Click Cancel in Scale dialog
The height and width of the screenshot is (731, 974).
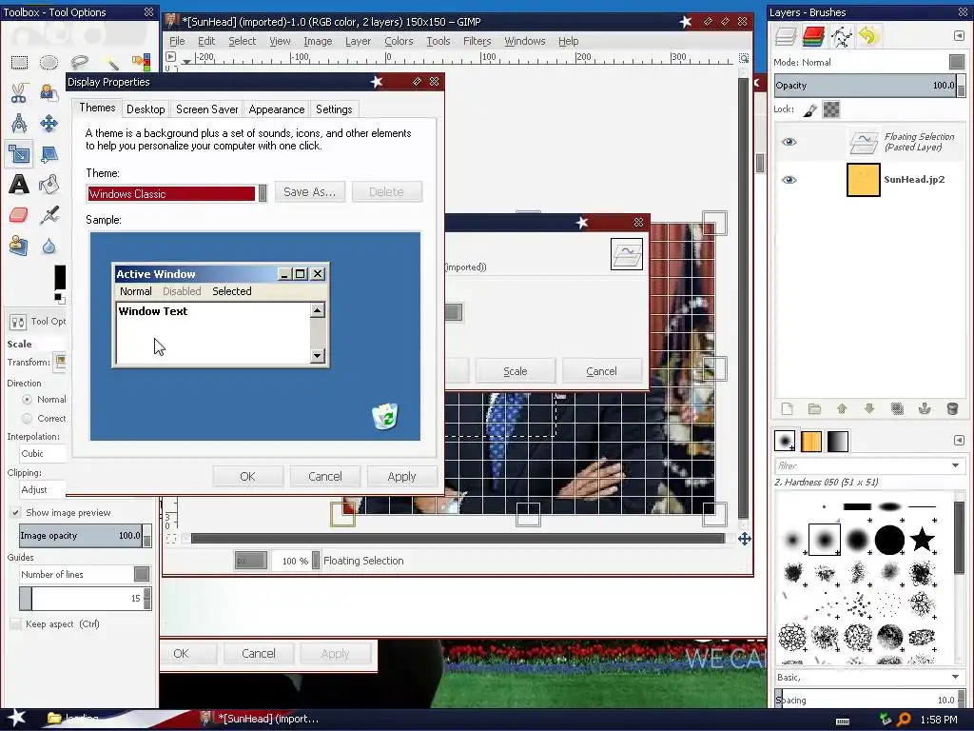click(x=601, y=371)
